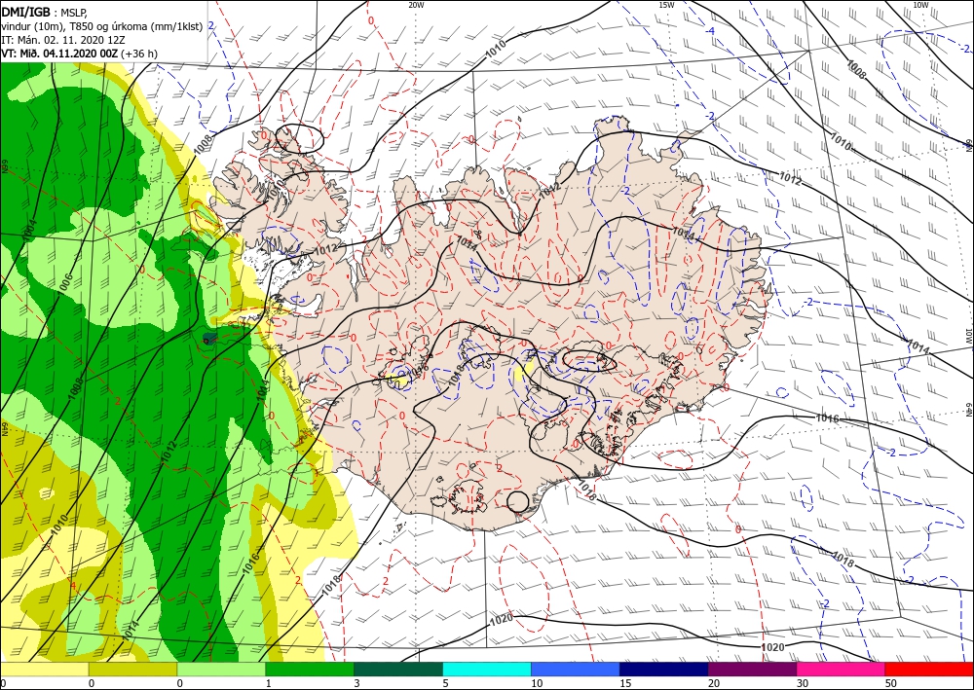
Task: Click the legend value '15'
Action: tap(625, 683)
